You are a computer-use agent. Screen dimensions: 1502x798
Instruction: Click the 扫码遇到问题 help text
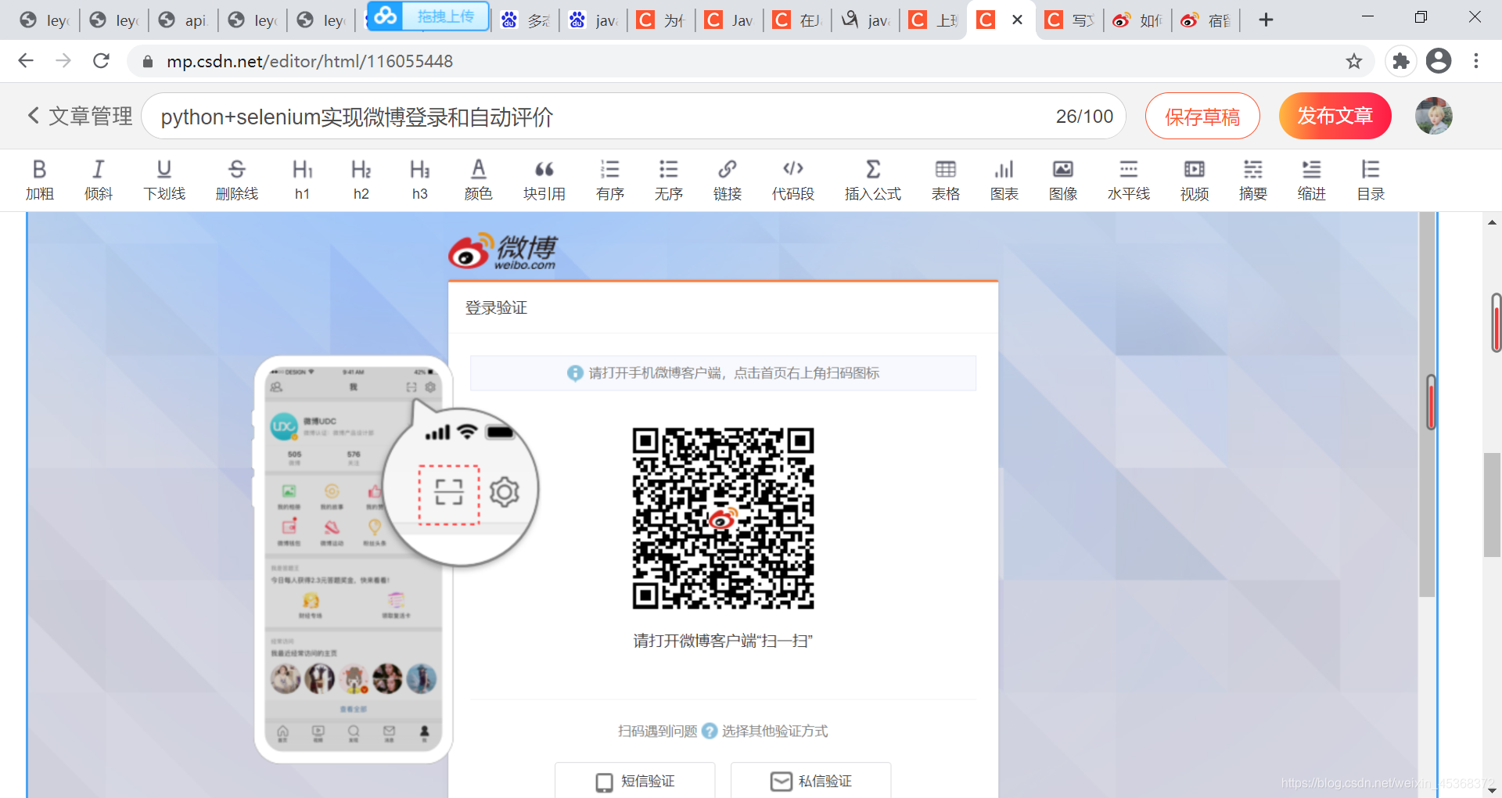[x=657, y=731]
